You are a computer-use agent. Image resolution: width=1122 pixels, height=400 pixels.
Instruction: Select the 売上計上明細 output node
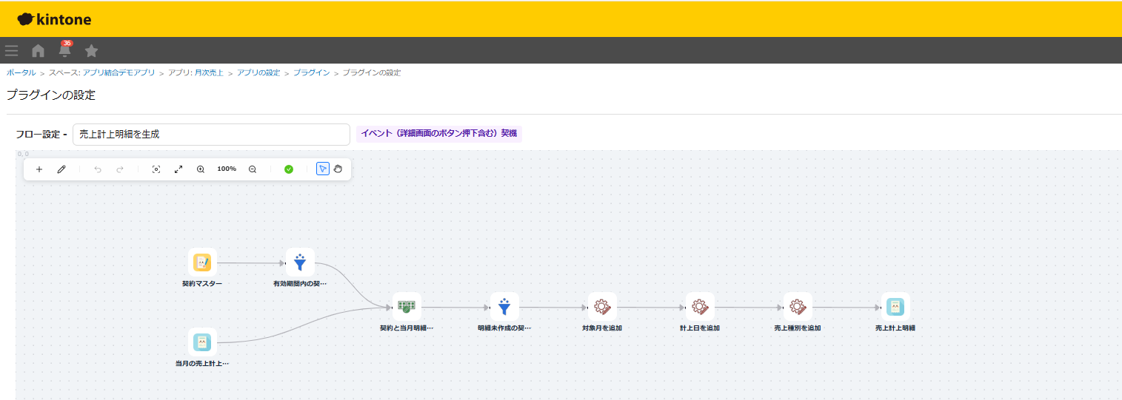click(x=895, y=306)
